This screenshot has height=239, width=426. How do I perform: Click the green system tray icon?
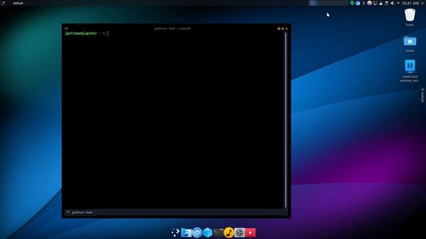pos(352,3)
